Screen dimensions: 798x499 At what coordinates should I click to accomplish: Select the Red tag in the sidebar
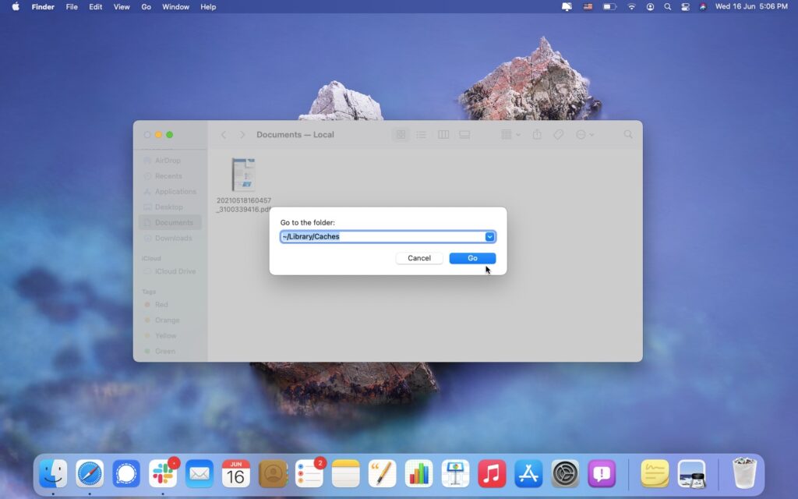tap(164, 304)
